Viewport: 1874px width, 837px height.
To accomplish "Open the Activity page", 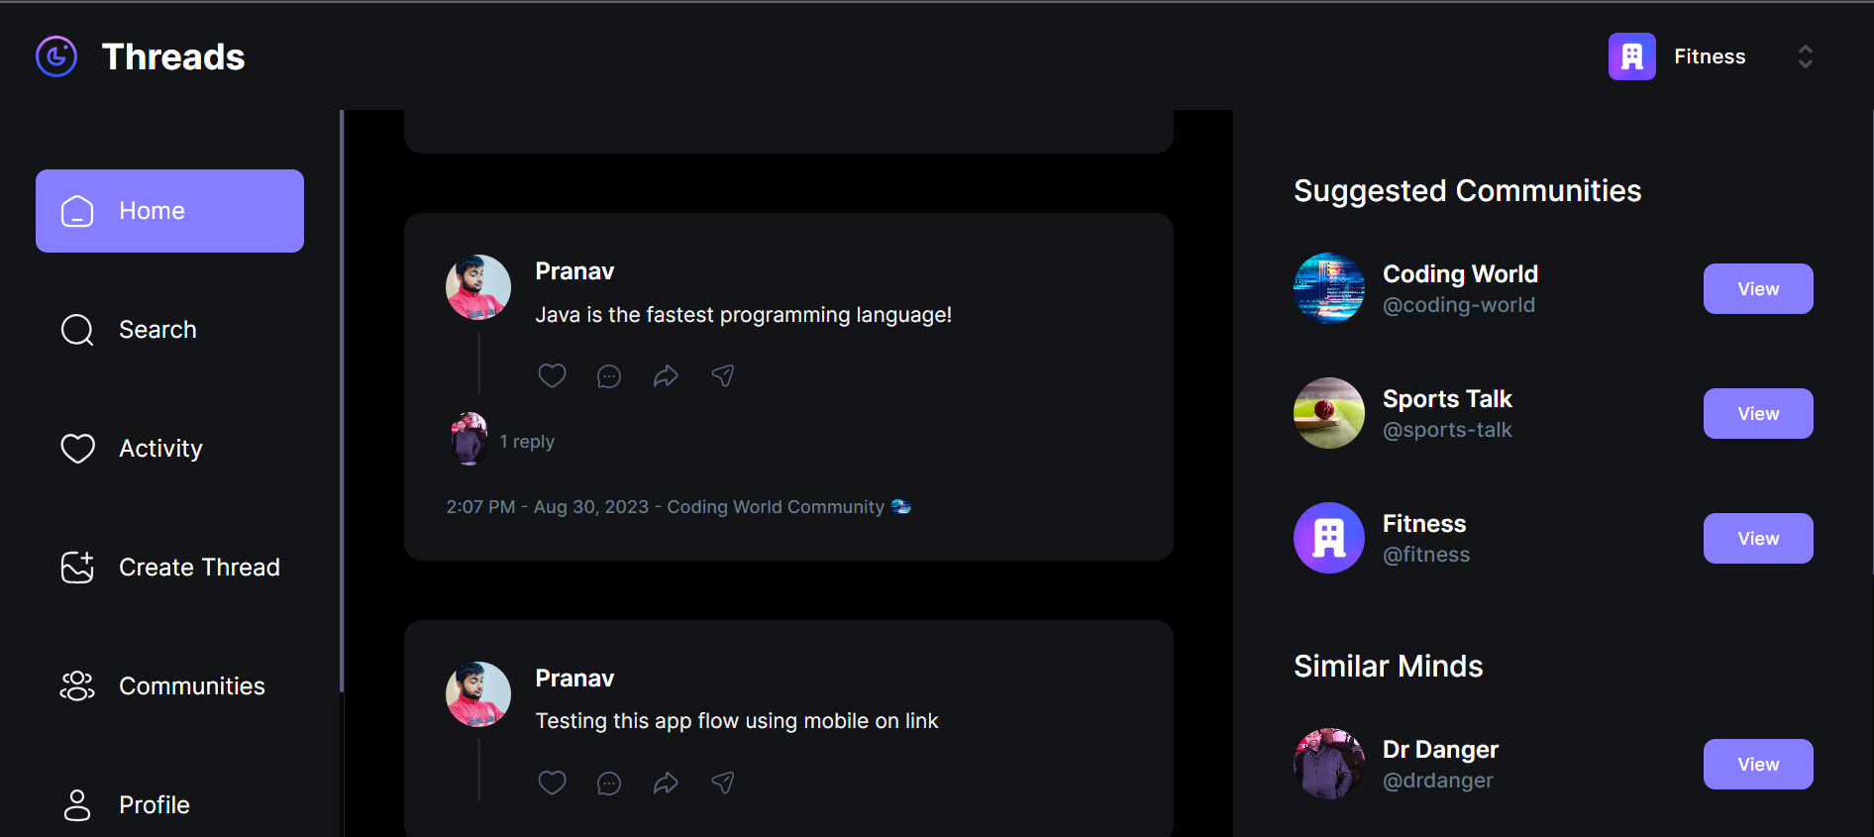I will pos(159,449).
